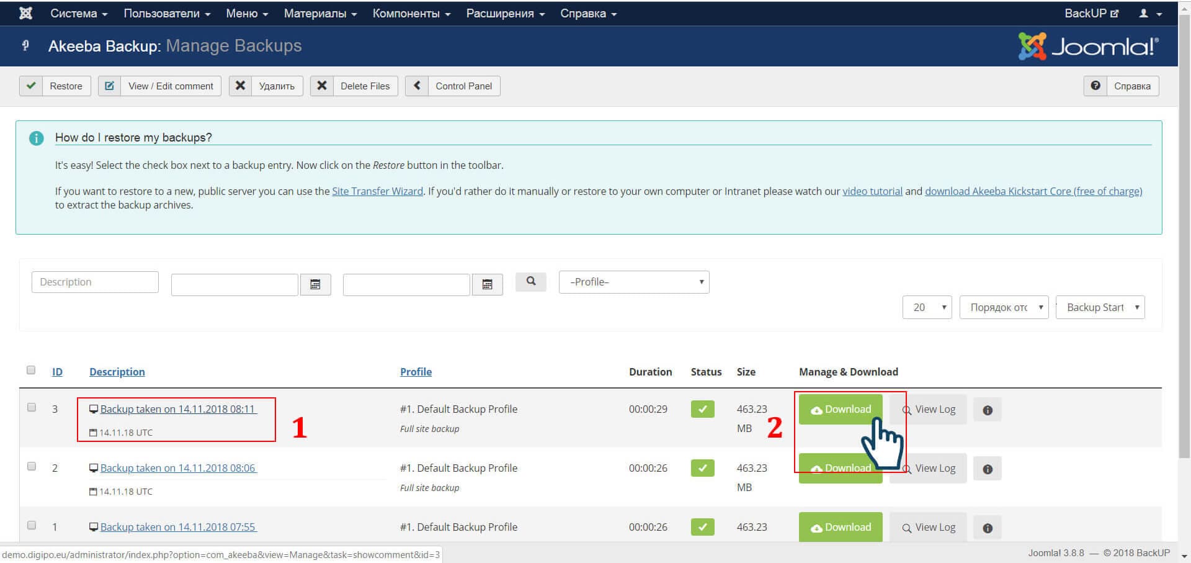Click the user account icon in the top right
This screenshot has width=1191, height=563.
(x=1149, y=13)
